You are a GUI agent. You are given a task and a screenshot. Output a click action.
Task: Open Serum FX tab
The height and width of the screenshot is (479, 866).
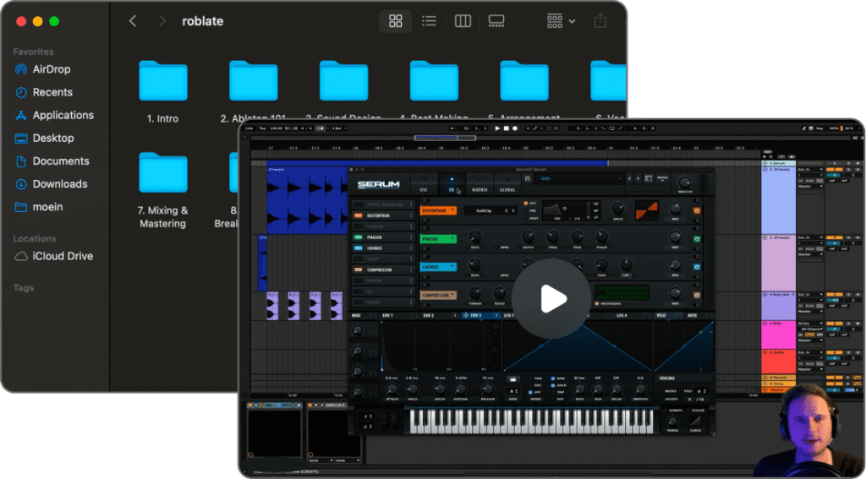tap(452, 184)
